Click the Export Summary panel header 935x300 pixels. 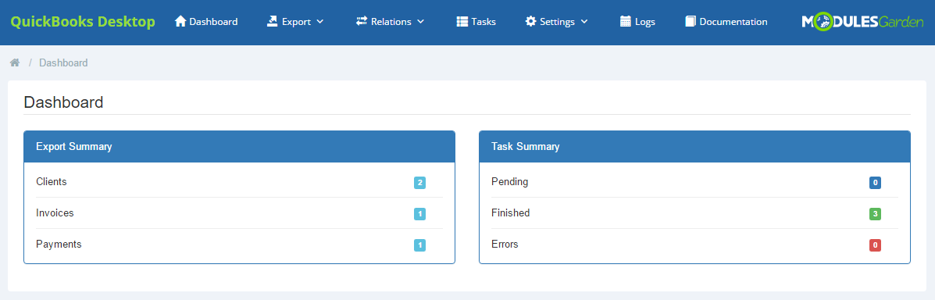(x=239, y=147)
